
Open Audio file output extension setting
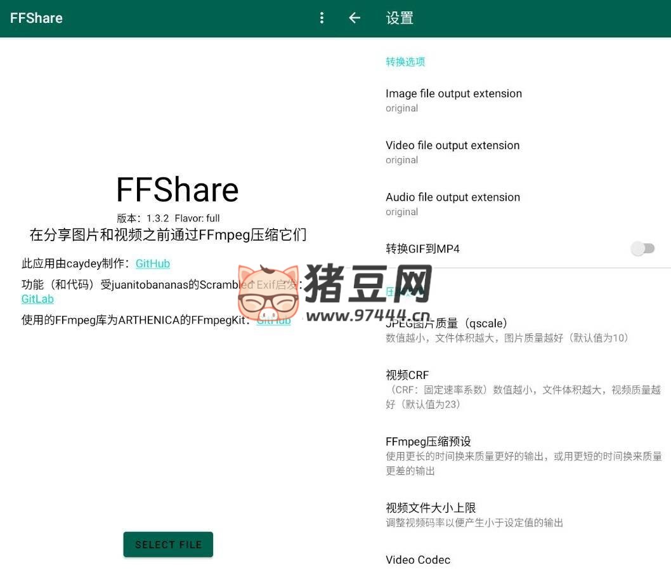(452, 204)
